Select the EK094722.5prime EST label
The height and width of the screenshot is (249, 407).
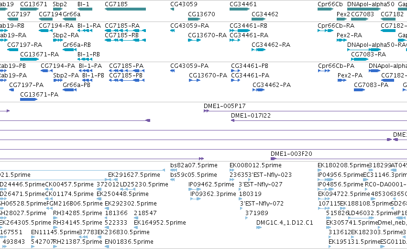coord(344,194)
